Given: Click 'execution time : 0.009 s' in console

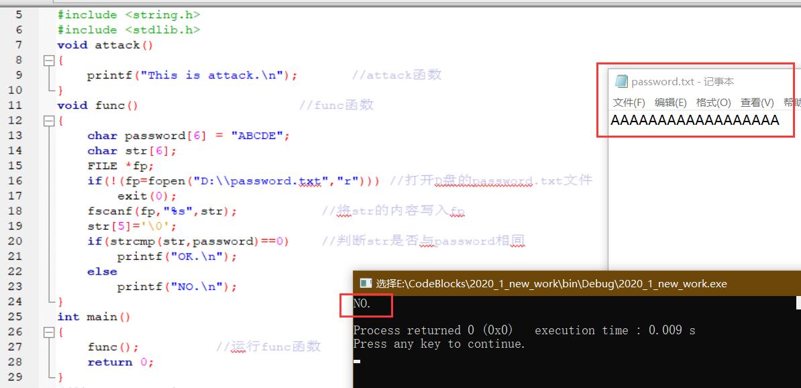Looking at the screenshot, I should tap(615, 330).
